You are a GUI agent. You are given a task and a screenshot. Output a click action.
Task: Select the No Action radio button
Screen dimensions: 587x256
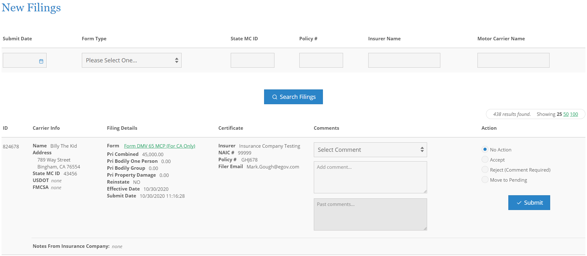coord(485,150)
